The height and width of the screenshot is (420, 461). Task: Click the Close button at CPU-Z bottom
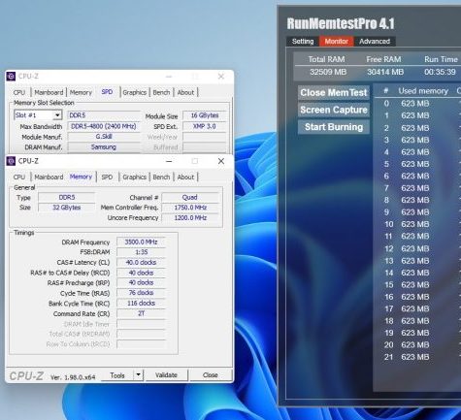[211, 375]
